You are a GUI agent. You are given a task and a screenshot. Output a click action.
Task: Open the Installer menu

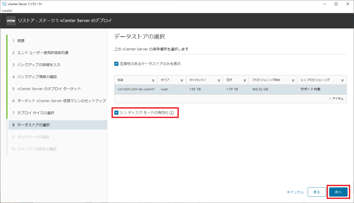(7, 11)
